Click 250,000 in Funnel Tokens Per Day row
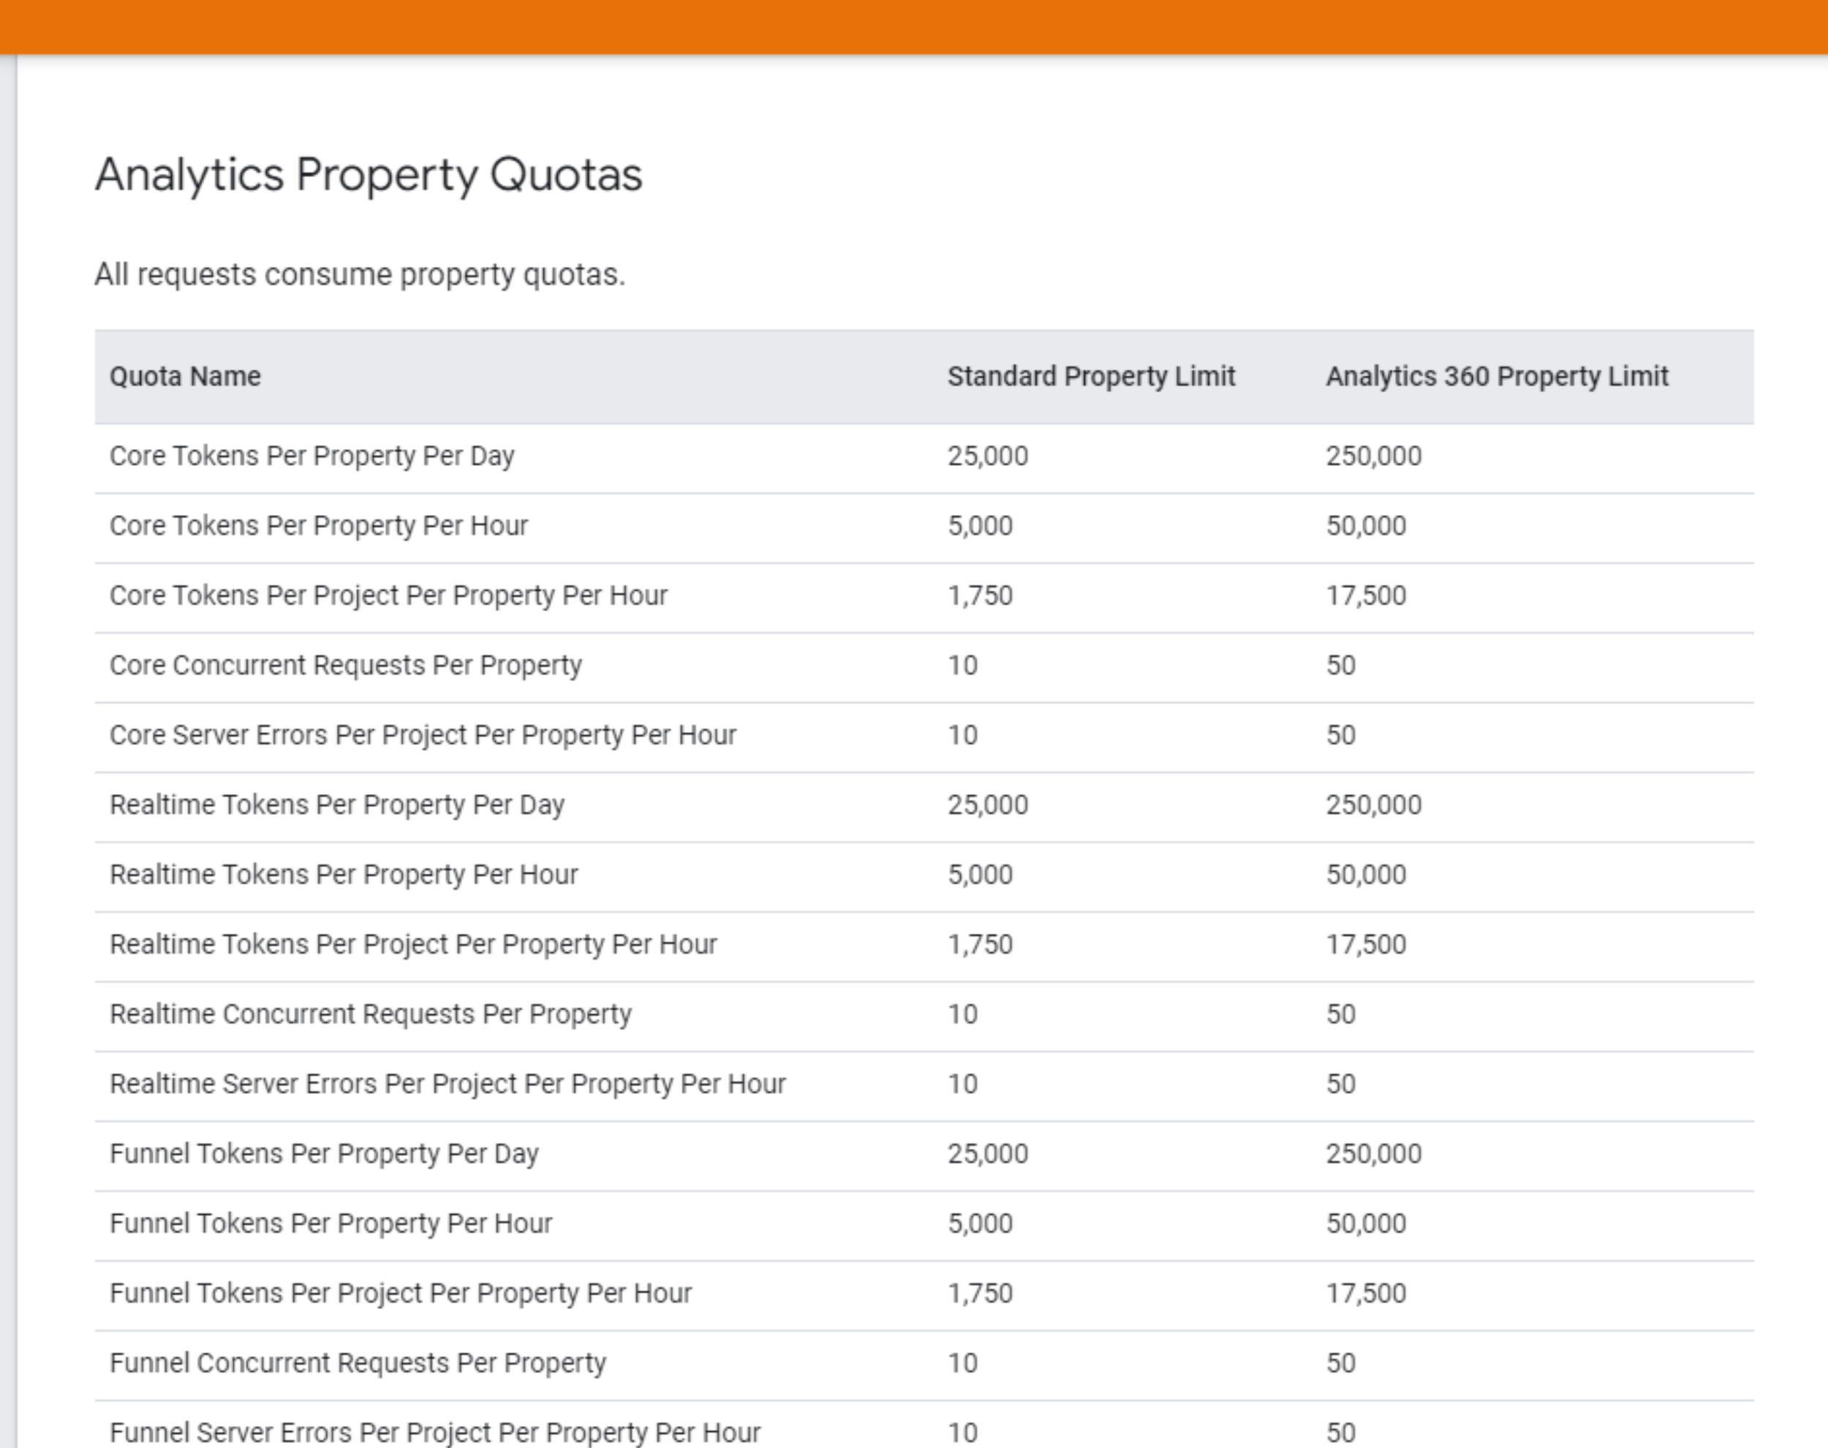Image resolution: width=1828 pixels, height=1448 pixels. [1374, 1154]
